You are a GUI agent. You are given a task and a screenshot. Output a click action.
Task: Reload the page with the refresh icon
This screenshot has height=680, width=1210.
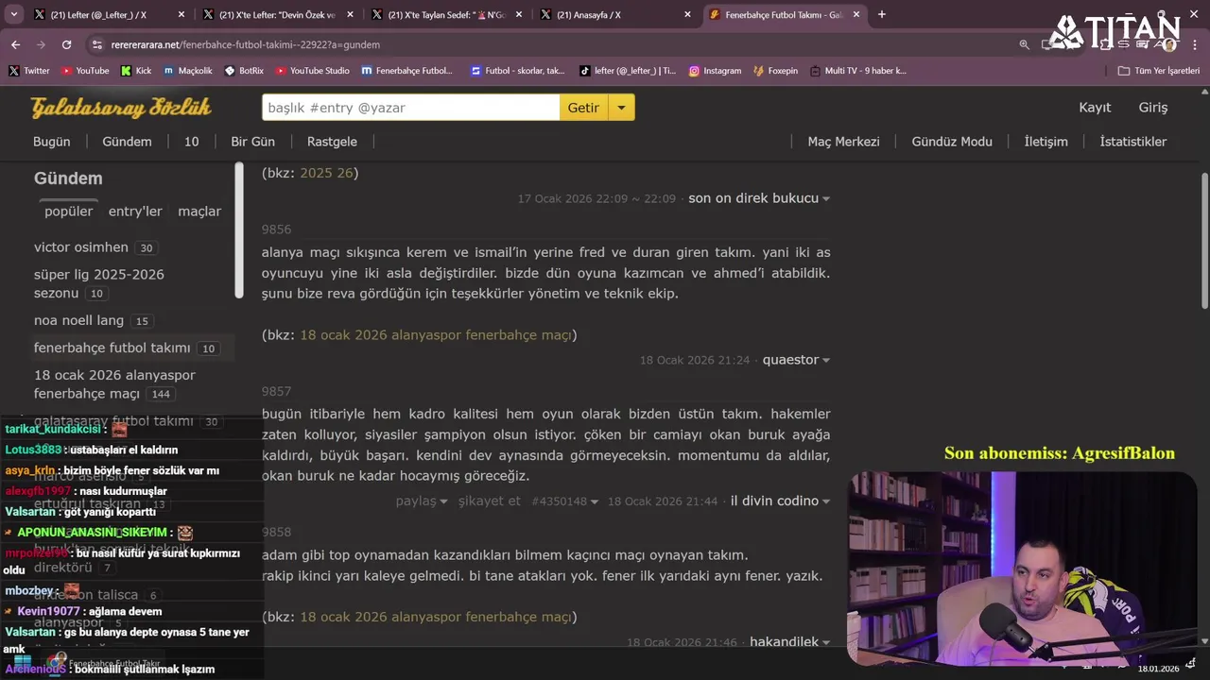pos(66,44)
